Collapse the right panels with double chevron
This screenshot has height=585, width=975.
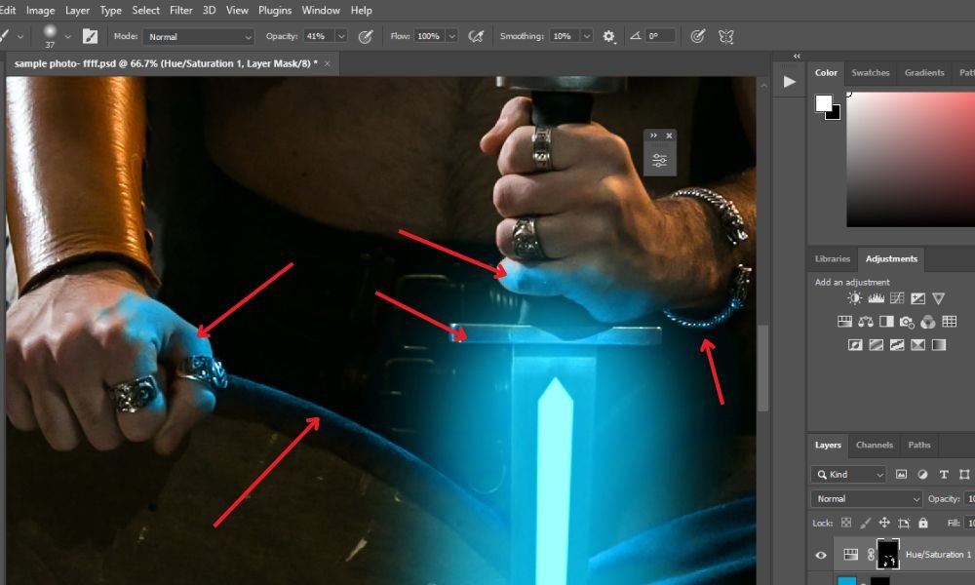[797, 56]
